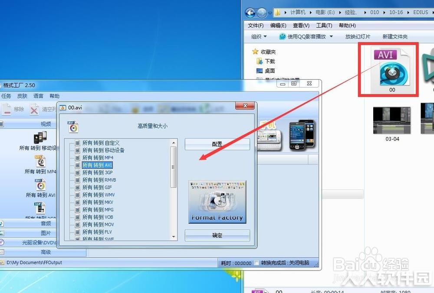This screenshot has height=293, width=434.
Task: Open the 00 AVI file in Explorer
Action: pos(392,70)
